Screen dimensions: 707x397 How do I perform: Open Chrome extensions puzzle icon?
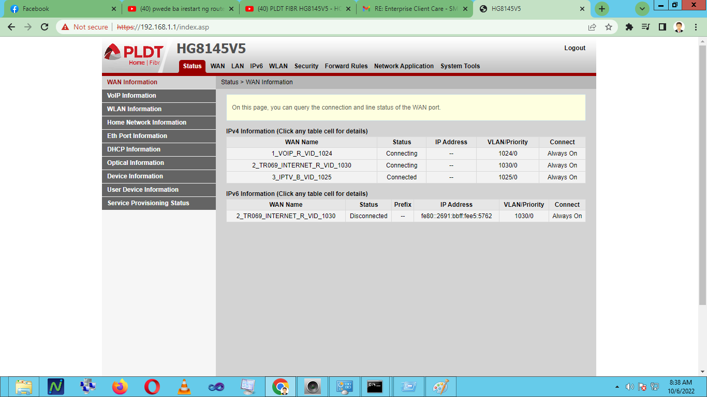629,27
